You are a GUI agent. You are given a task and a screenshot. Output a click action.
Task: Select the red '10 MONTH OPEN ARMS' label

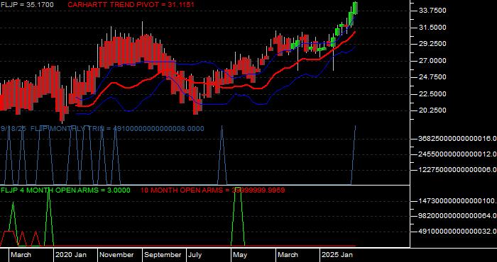212,190
